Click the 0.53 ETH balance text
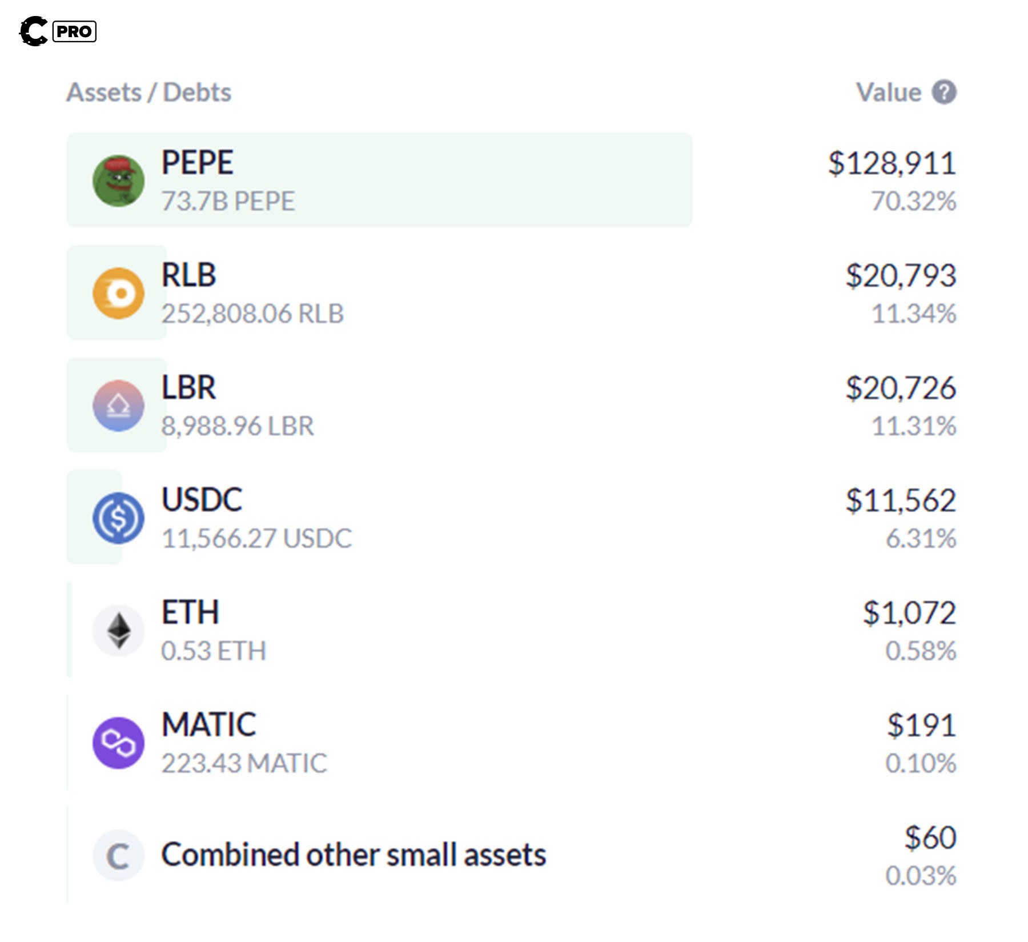This screenshot has height=942, width=1028. click(214, 651)
